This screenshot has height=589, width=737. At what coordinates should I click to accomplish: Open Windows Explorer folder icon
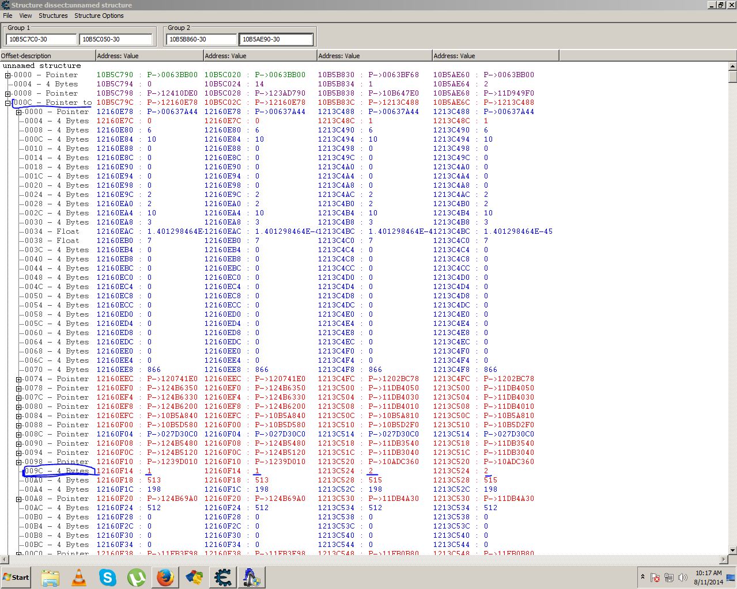(x=50, y=577)
